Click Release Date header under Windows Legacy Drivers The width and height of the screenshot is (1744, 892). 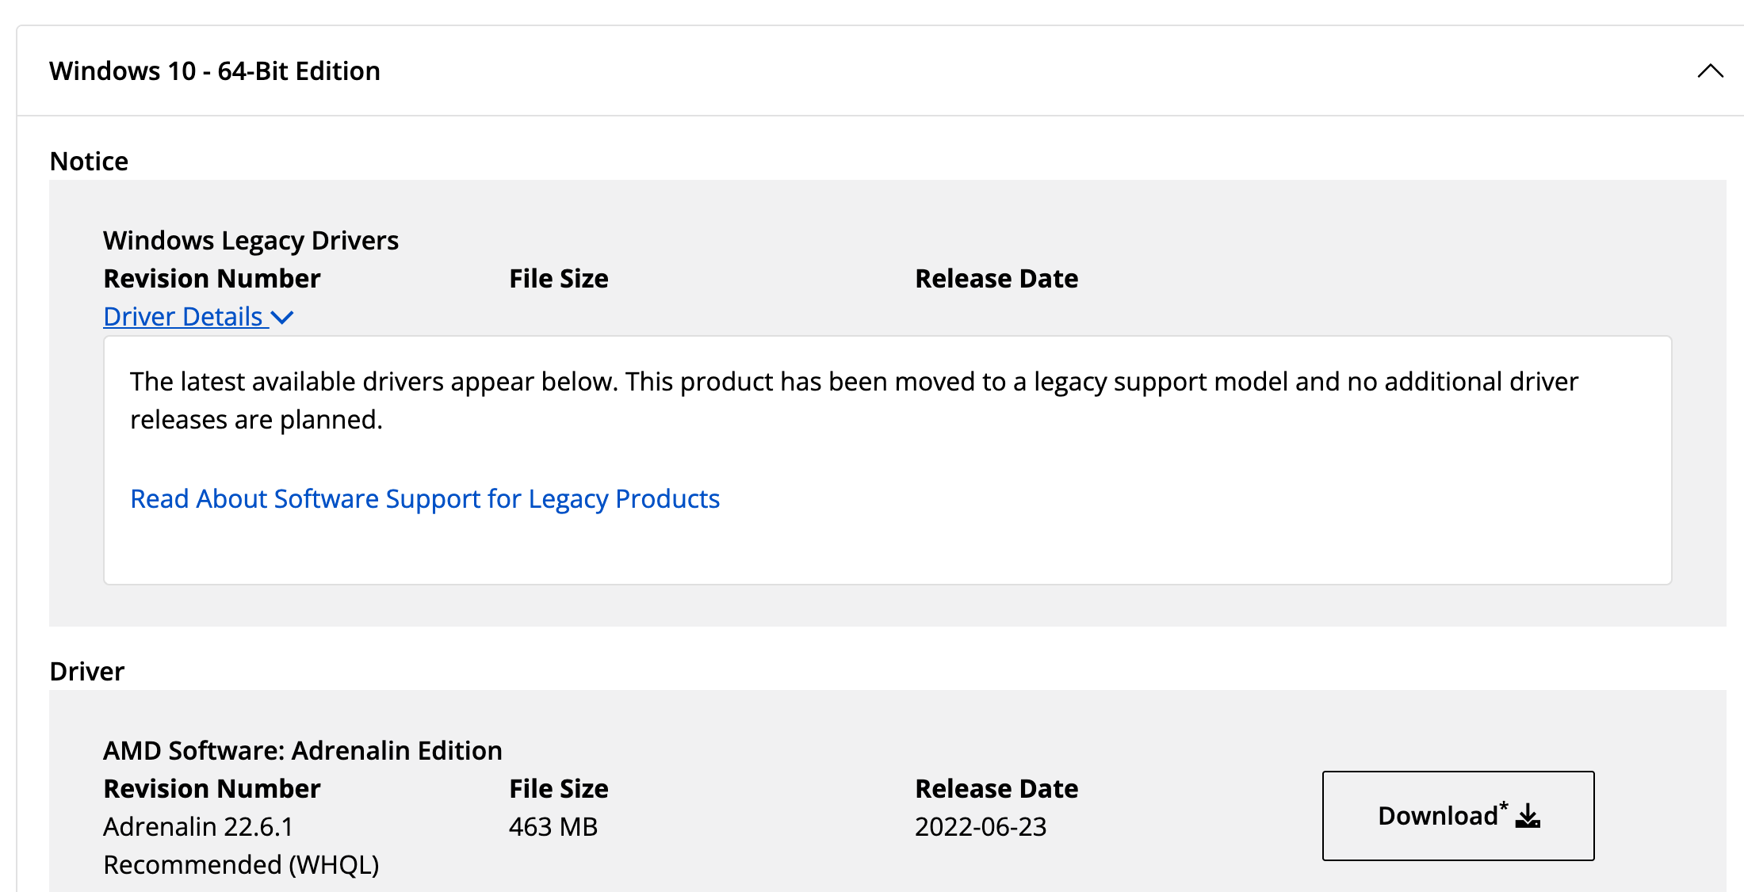[996, 279]
